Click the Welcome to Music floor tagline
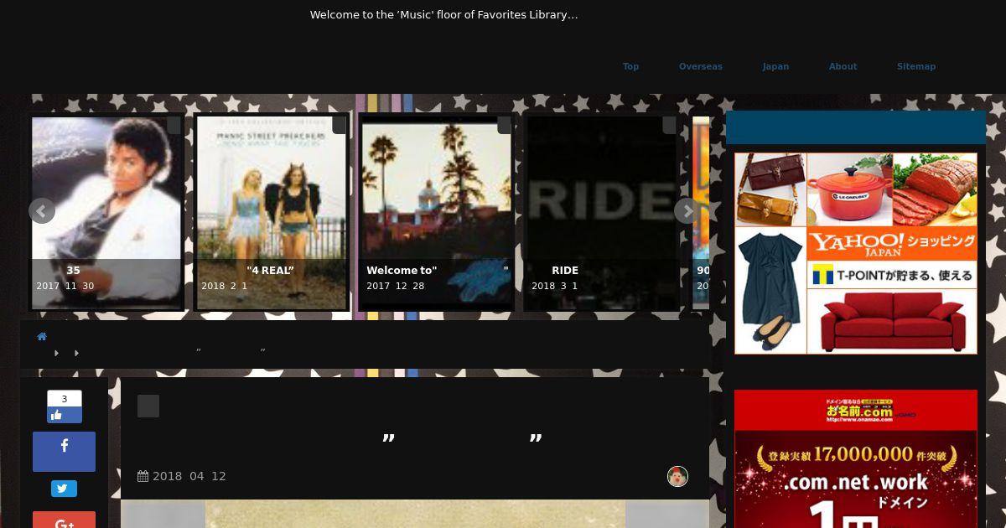 [x=443, y=14]
